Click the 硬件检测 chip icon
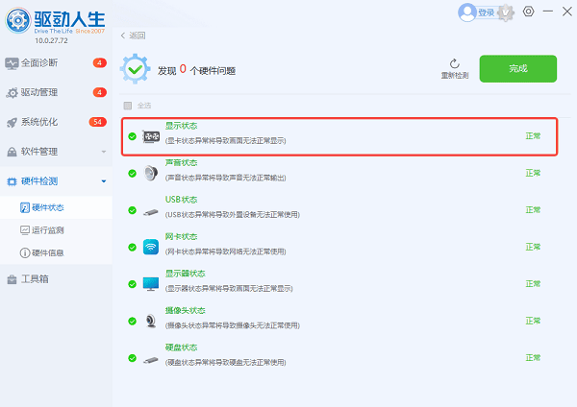Image resolution: width=577 pixels, height=407 pixels. tap(12, 181)
